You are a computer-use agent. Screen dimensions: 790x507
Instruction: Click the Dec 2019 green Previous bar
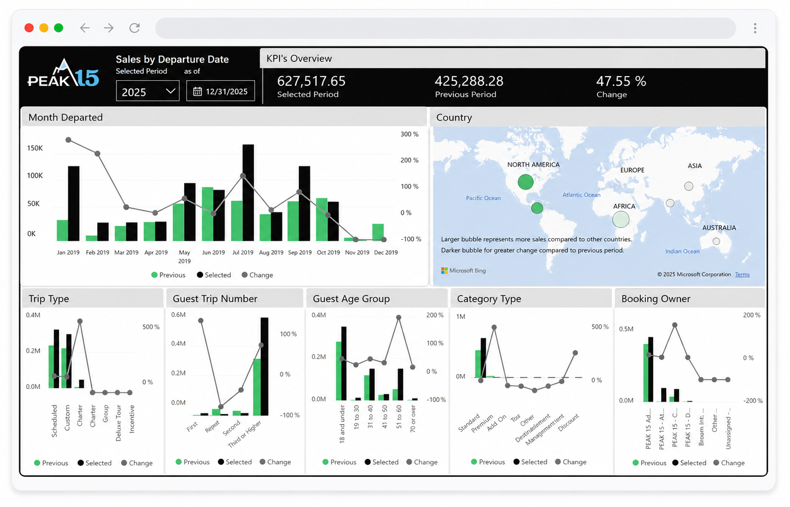tap(378, 232)
